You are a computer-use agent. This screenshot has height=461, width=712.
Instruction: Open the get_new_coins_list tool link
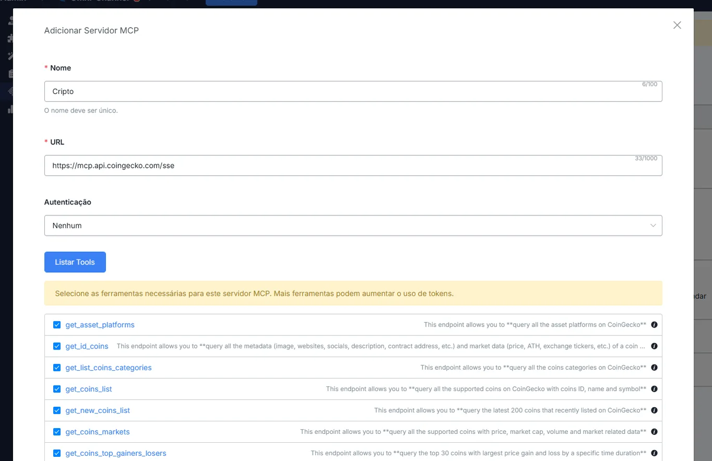coord(98,410)
